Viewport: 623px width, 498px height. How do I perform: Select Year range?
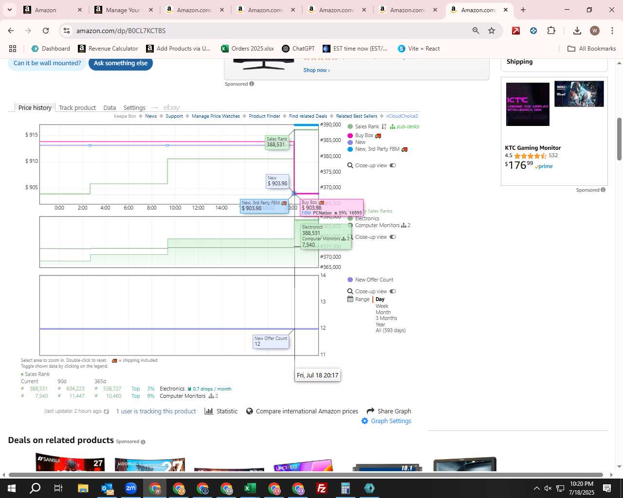coord(380,324)
